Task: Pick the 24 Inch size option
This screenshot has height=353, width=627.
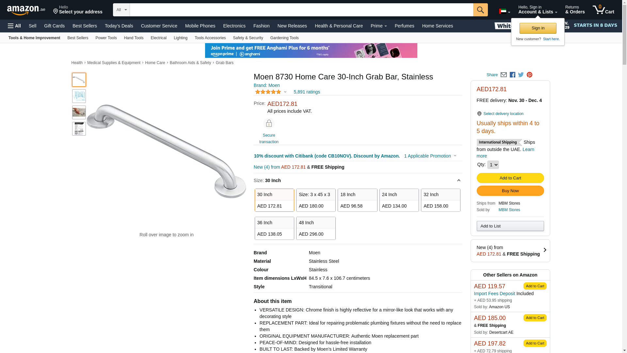Action: click(x=399, y=200)
